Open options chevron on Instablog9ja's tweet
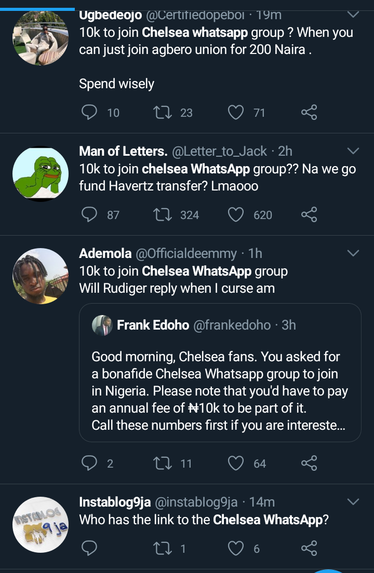 (353, 502)
